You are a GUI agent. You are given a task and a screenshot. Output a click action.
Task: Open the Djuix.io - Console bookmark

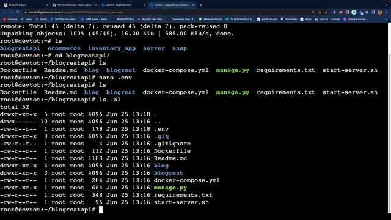pos(327,19)
